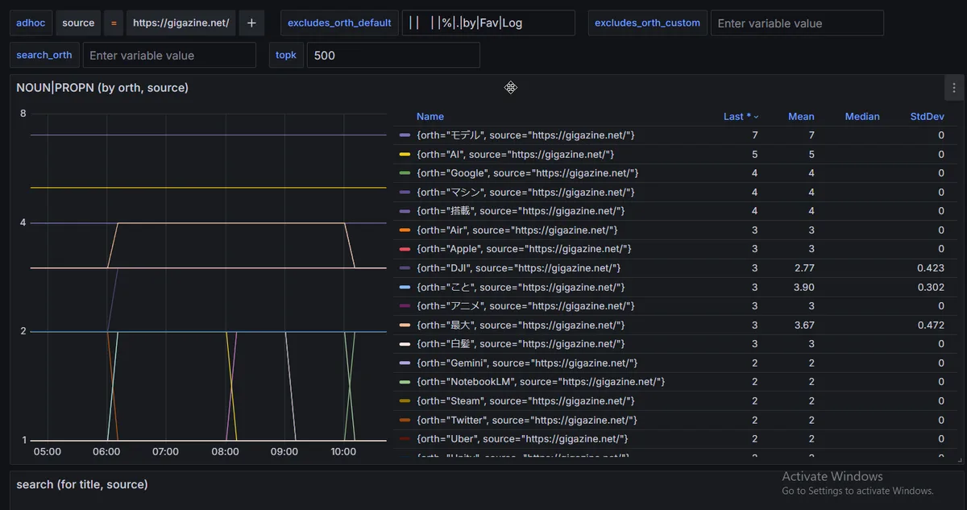Click the excludes_orth_custom input field
This screenshot has width=967, height=510.
(796, 23)
